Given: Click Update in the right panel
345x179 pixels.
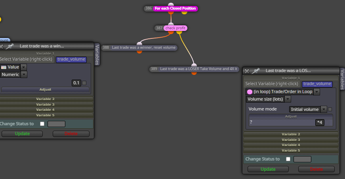Looking at the screenshot, I should click(268, 169).
